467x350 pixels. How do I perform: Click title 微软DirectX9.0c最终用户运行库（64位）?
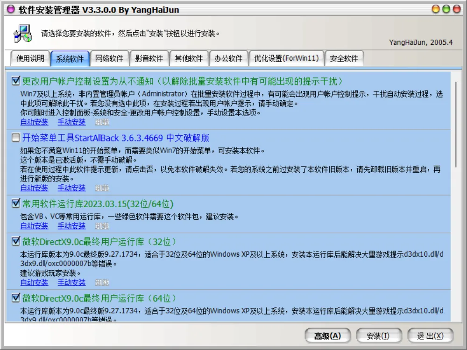[x=99, y=298]
